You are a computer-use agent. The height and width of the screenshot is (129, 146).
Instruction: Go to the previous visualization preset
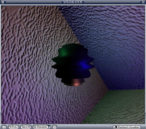14,127
